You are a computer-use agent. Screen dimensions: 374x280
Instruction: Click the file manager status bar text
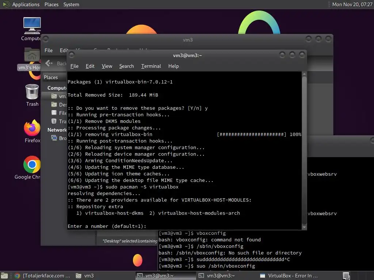130,241
